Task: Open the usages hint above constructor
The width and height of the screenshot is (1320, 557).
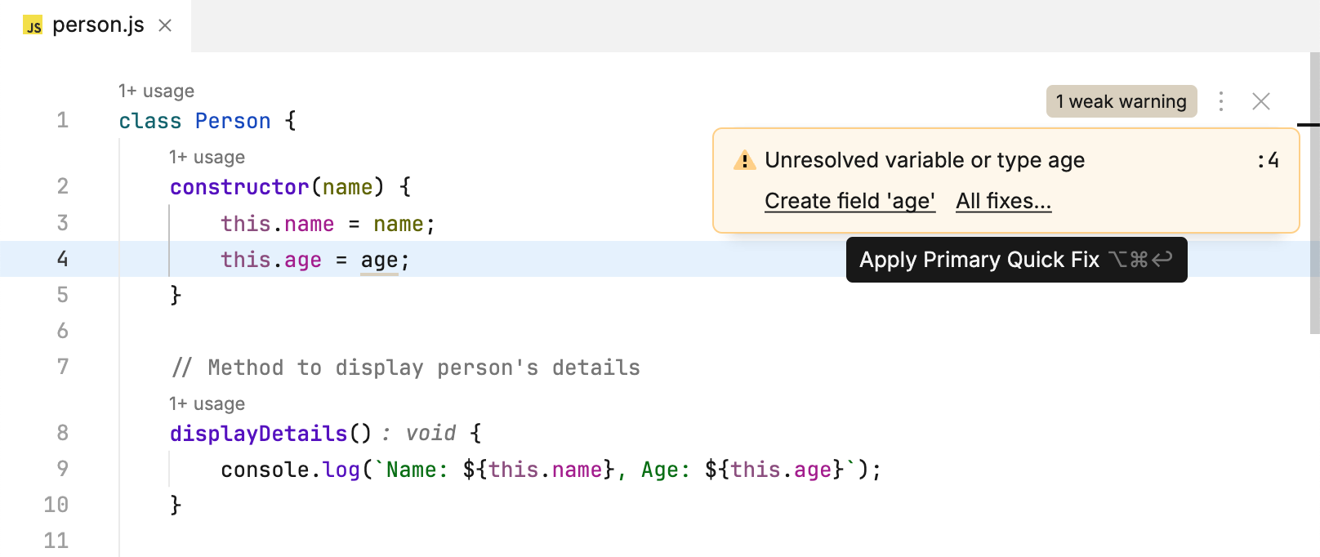Action: coord(207,157)
